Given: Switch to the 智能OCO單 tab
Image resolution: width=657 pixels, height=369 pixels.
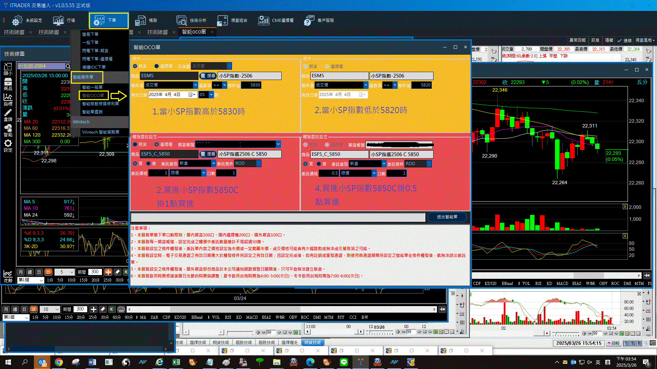Looking at the screenshot, I should tap(194, 32).
